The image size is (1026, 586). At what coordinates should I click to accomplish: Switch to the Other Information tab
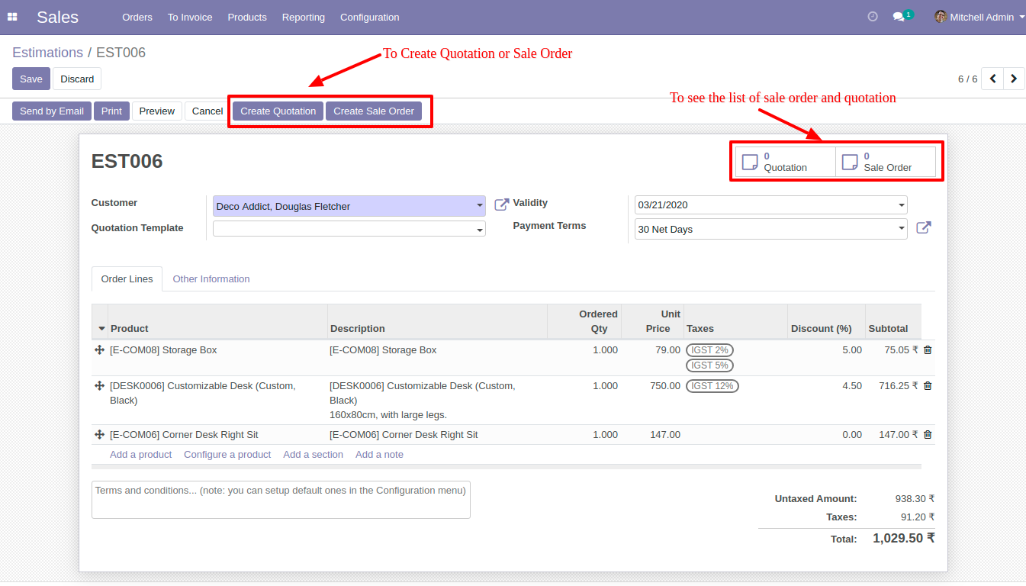pos(211,279)
